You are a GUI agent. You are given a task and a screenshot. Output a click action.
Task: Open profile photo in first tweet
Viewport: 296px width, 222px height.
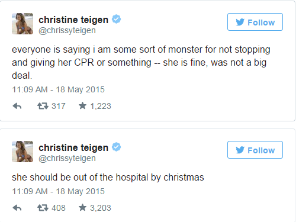pos(22,24)
